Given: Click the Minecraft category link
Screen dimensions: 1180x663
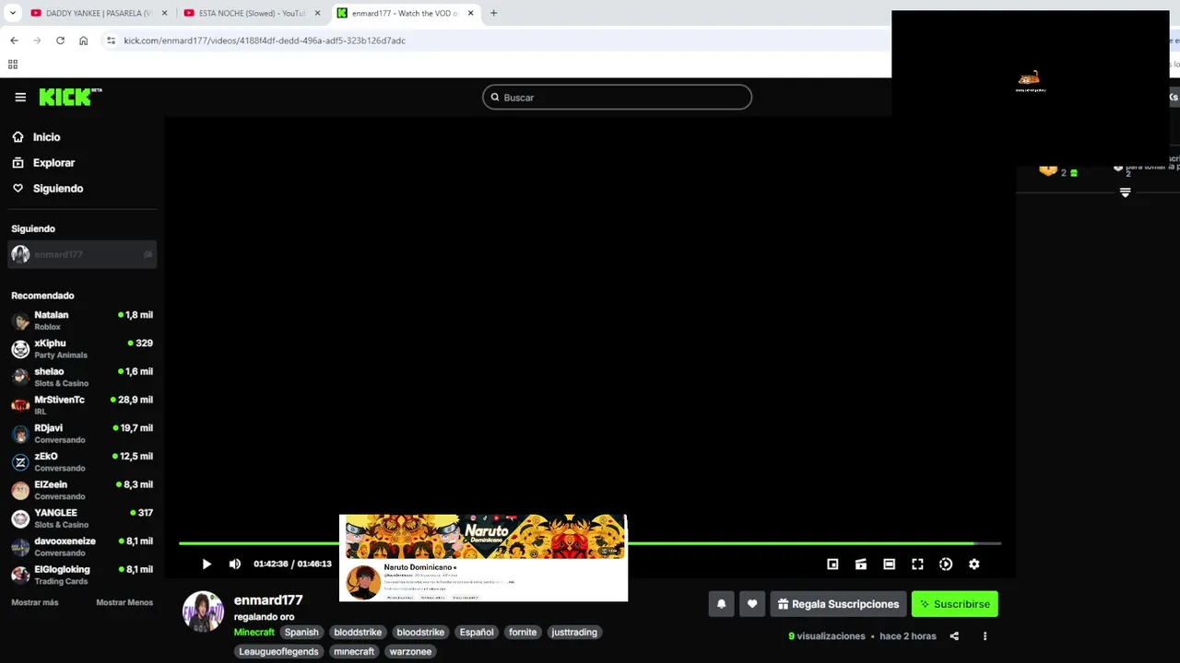Looking at the screenshot, I should pyautogui.click(x=254, y=633).
